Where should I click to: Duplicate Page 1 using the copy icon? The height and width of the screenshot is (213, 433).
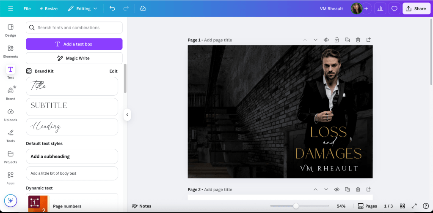tap(347, 40)
